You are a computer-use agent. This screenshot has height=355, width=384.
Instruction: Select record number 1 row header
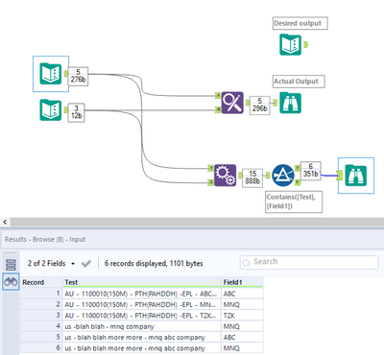(x=41, y=294)
